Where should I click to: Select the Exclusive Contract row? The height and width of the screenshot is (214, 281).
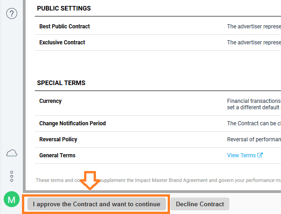[x=158, y=43]
